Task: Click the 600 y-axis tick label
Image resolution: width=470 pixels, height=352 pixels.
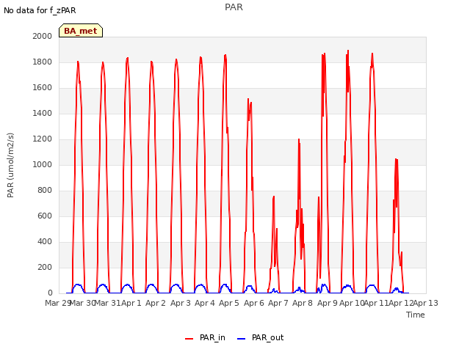Action: pyautogui.click(x=45, y=216)
